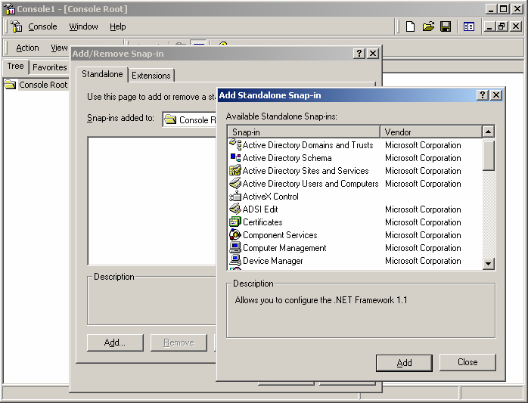Click the Add... button in Add/Remove Snap-in
This screenshot has width=528, height=403.
[115, 343]
